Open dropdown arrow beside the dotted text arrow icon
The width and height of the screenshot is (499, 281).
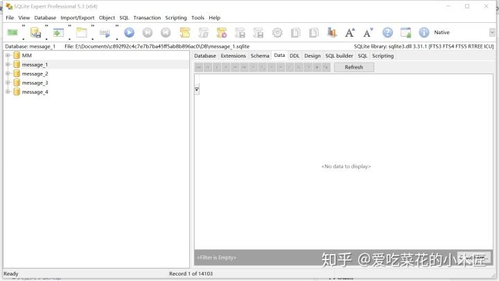[117, 39]
